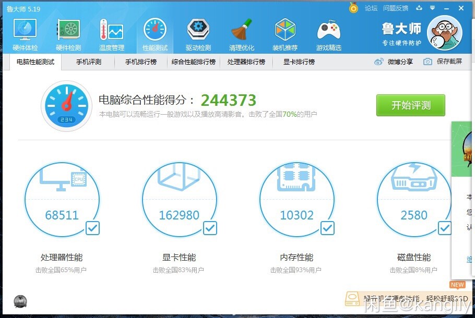The width and height of the screenshot is (475, 318).
Task: Switch to 处理器排行榜 tab
Action: (246, 62)
